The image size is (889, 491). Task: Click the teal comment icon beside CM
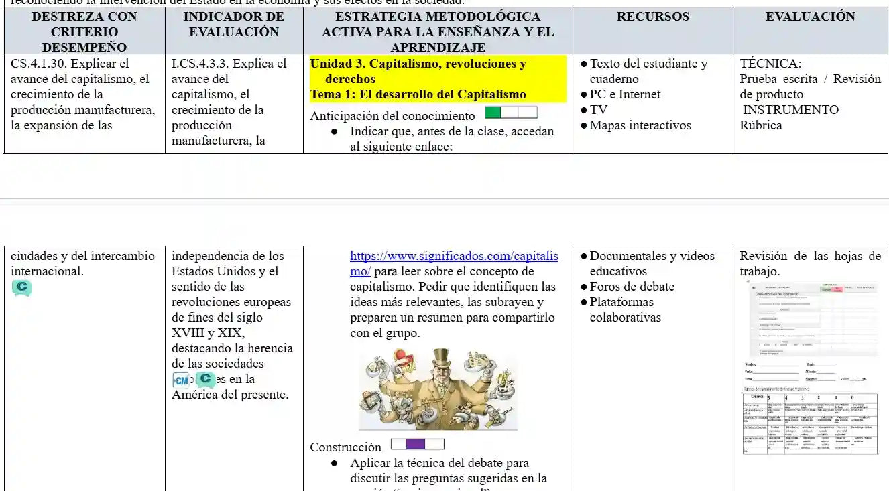206,380
